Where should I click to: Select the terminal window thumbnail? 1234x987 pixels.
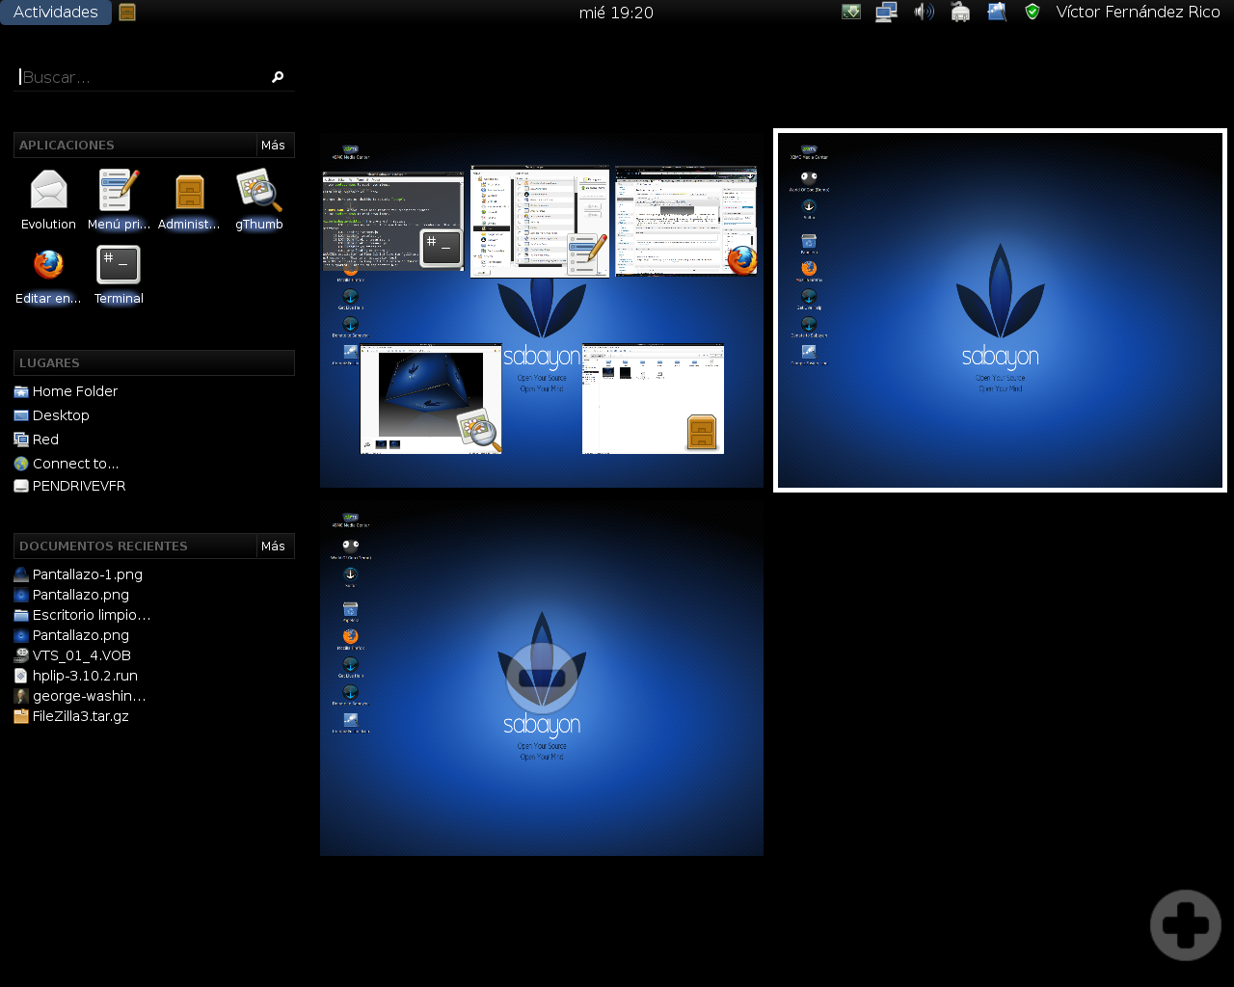click(392, 222)
